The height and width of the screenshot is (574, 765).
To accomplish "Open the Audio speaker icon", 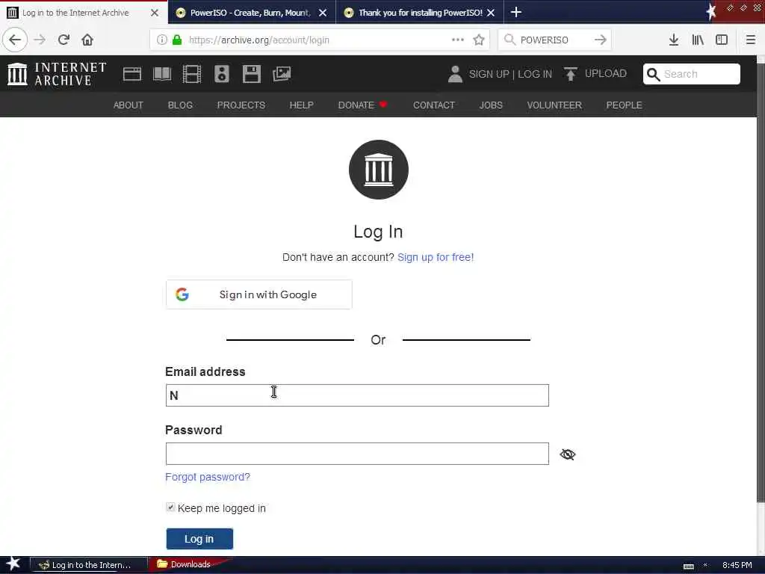I will (221, 74).
